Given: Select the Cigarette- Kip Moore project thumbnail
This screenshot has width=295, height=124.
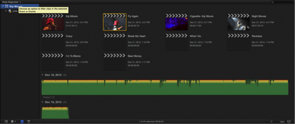Looking at the screenshot, I should point(176,22).
